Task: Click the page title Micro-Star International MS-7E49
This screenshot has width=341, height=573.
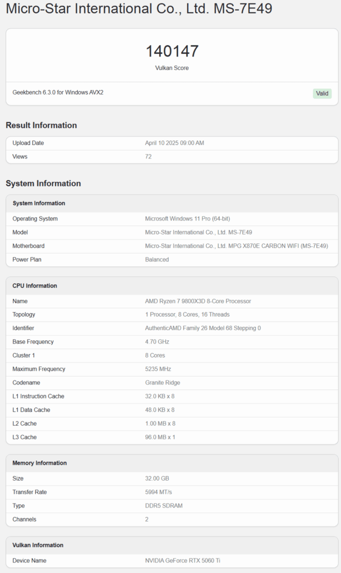Action: (139, 8)
